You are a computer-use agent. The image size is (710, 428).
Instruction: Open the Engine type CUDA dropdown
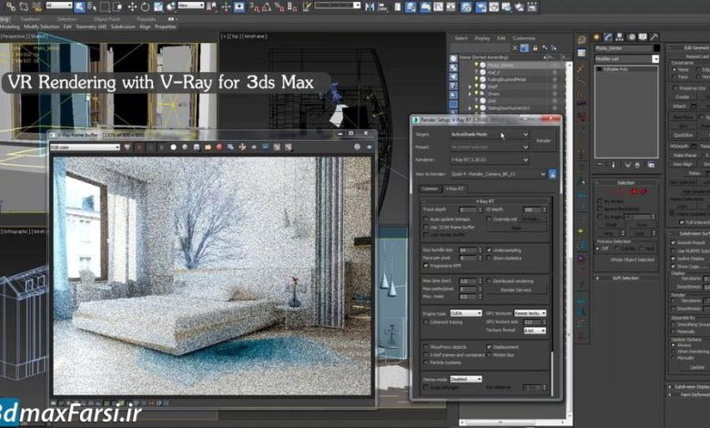465,313
